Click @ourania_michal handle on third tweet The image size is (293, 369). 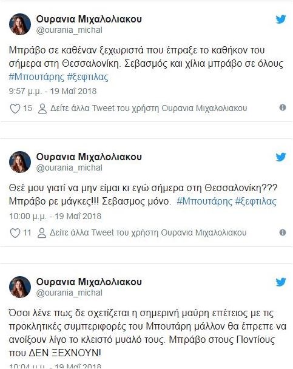(x=69, y=293)
